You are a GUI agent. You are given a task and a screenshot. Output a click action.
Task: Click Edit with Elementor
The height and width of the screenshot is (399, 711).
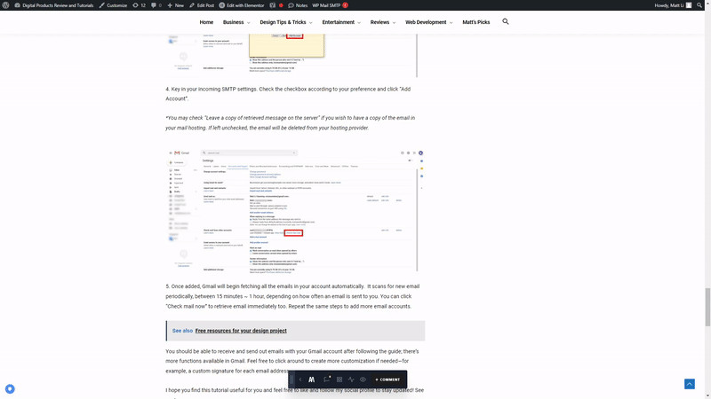pos(241,5)
